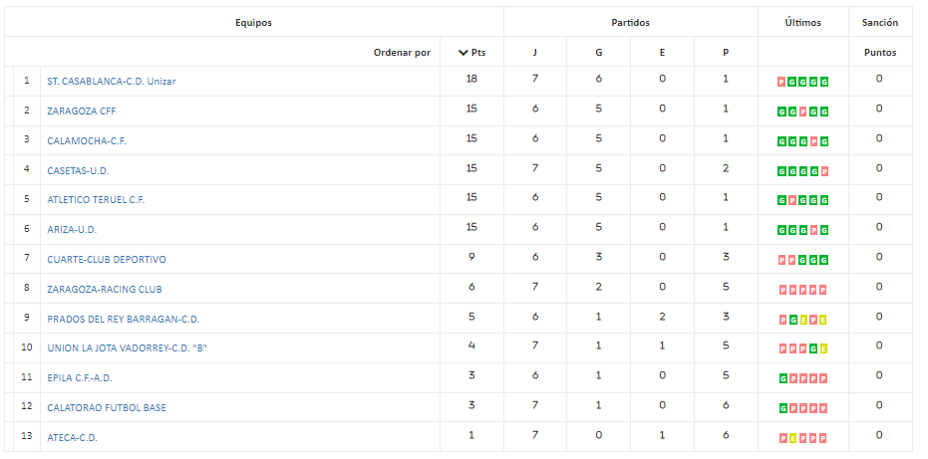Click first green G icon in EPILA C.F.-A.D. row

[x=781, y=379]
